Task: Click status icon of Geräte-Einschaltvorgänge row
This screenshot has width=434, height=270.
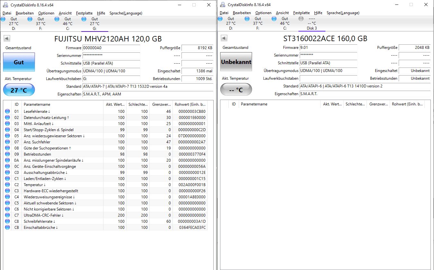Action: tap(7, 166)
